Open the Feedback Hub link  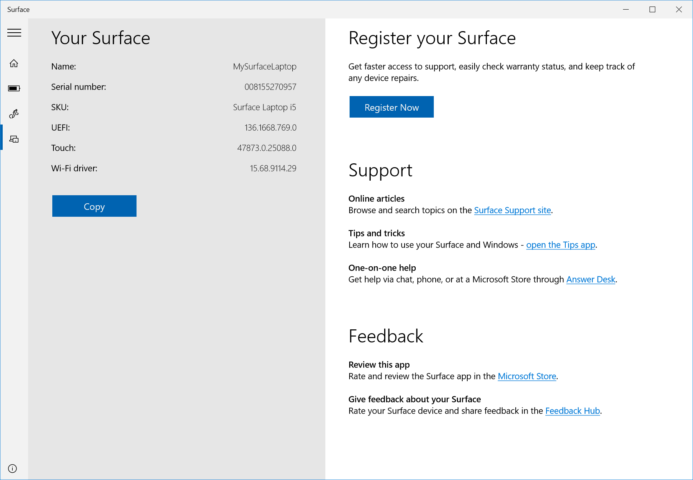572,411
